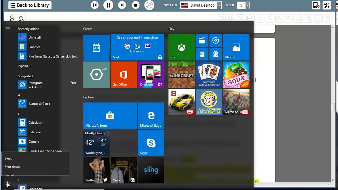Skip to the previous track

(95, 5)
